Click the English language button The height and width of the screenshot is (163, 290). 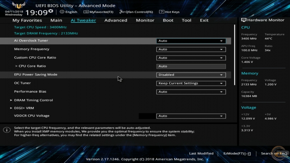(68, 12)
